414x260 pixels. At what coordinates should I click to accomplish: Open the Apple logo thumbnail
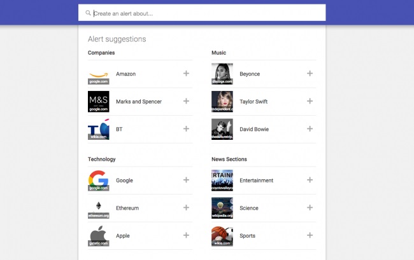tap(98, 235)
